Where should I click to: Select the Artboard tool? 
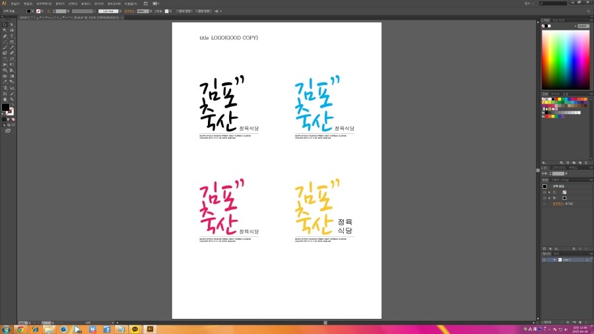(x=5, y=94)
